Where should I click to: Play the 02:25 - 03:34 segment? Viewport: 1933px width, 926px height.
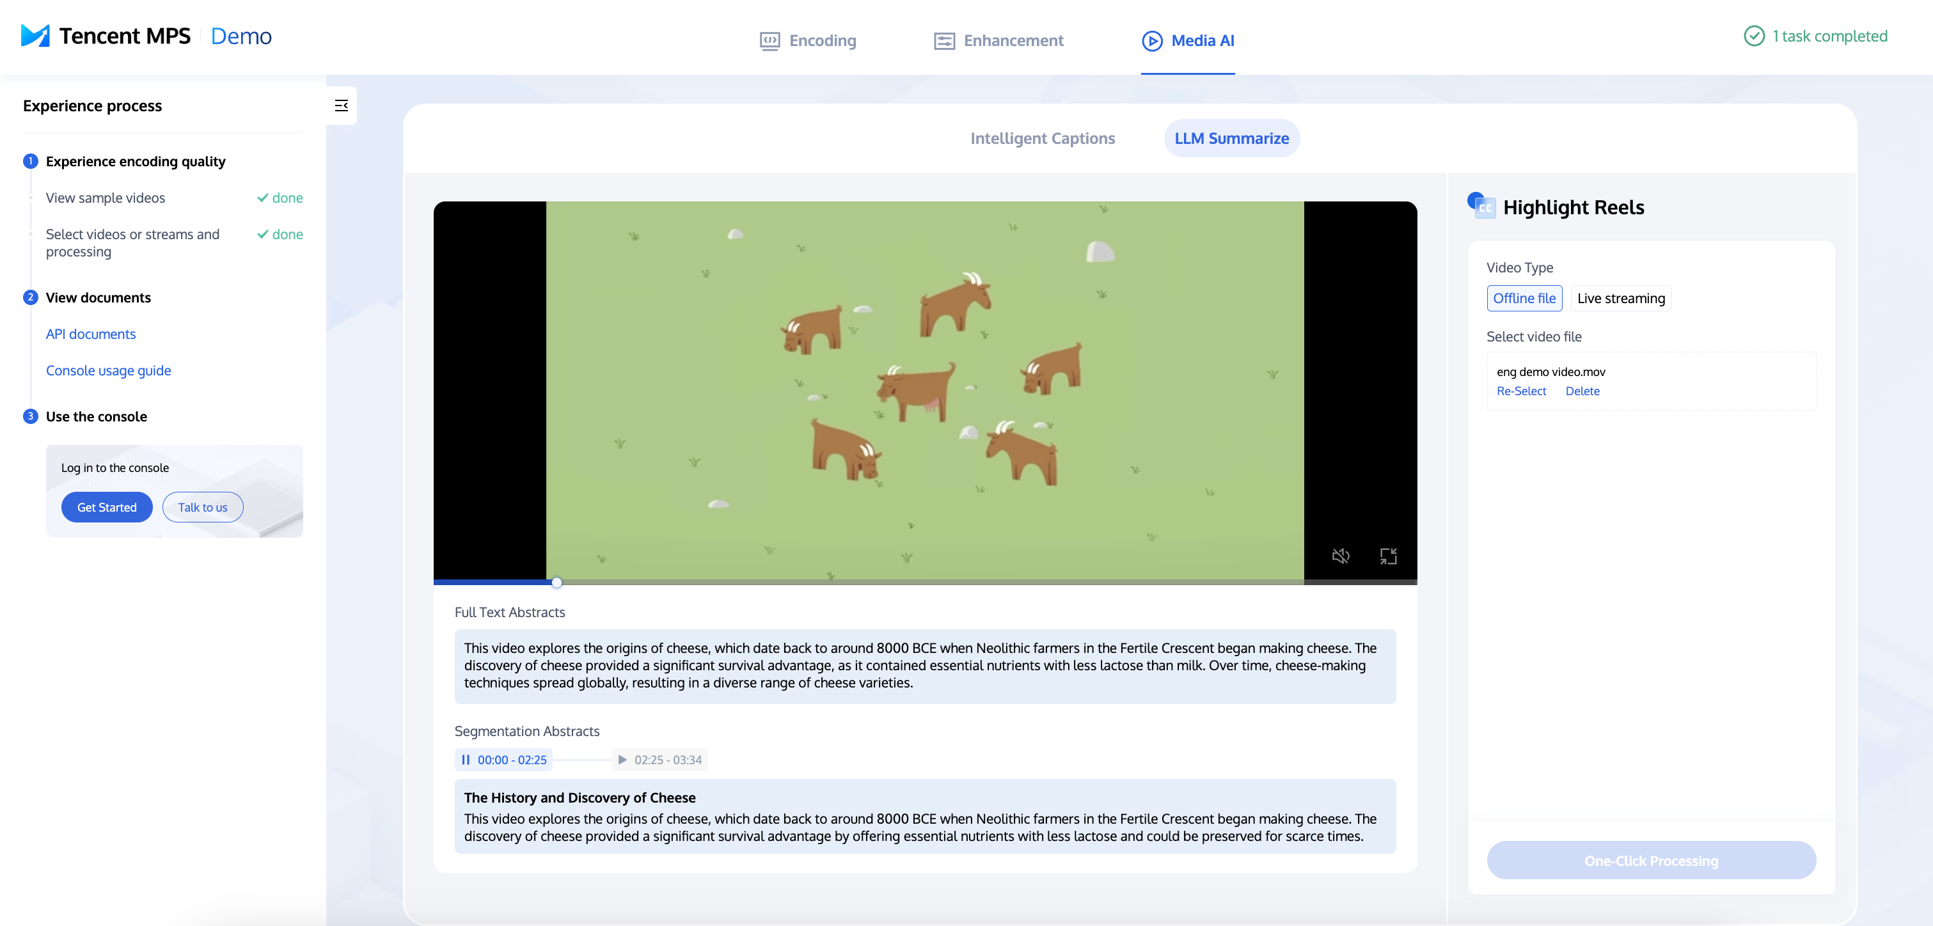coord(622,760)
